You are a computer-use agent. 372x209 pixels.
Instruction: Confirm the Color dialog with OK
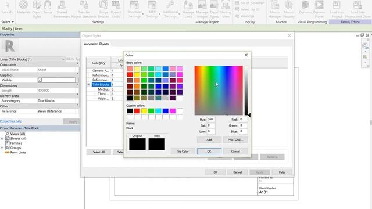pyautogui.click(x=209, y=151)
